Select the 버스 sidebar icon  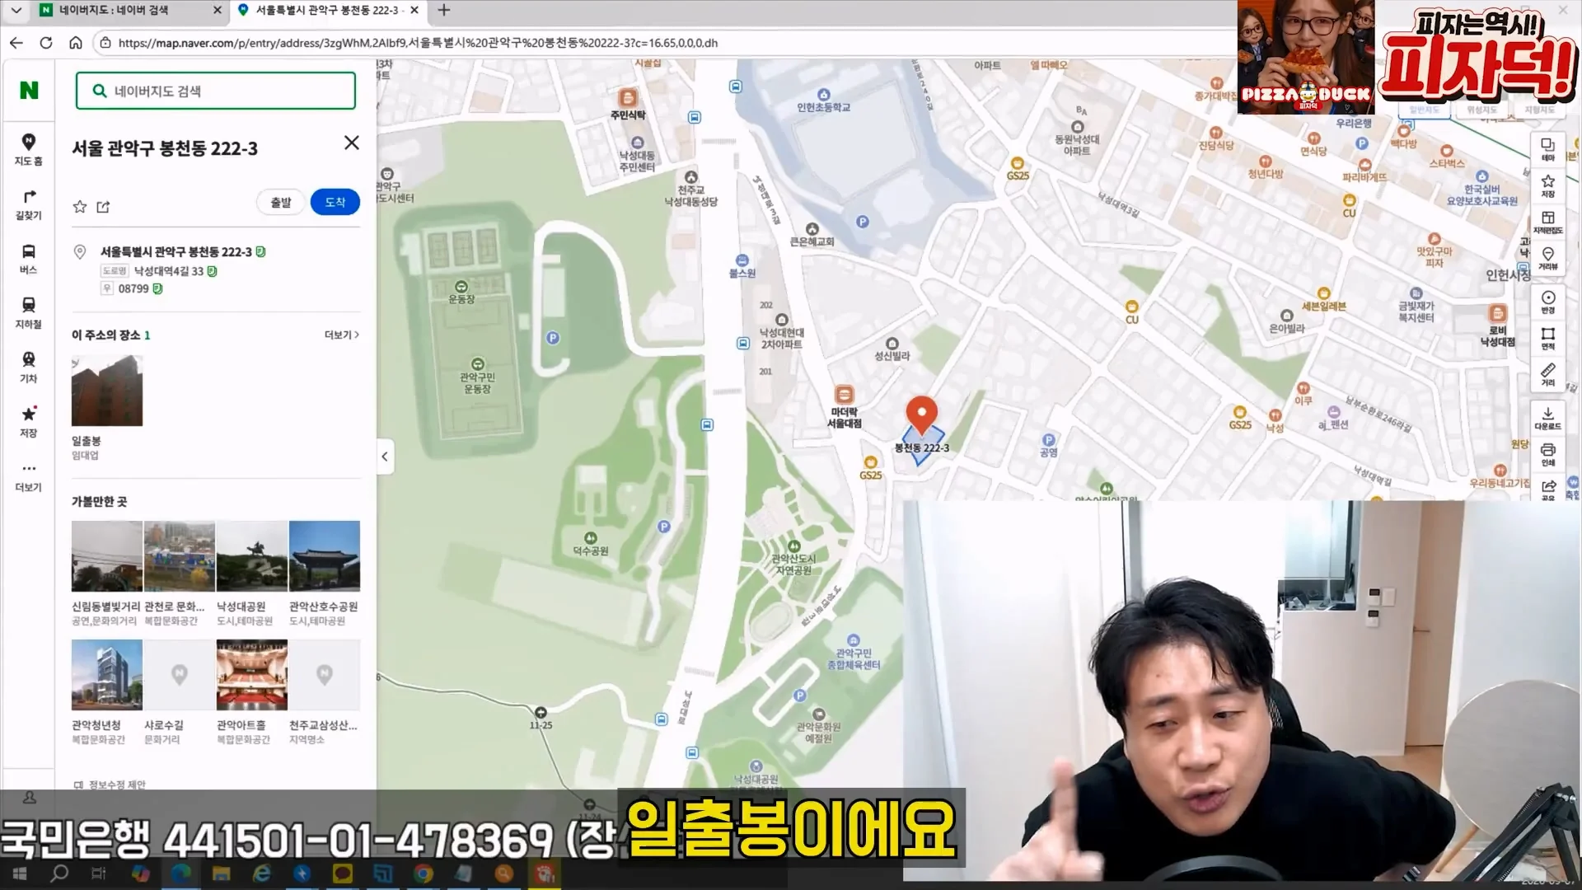(28, 259)
